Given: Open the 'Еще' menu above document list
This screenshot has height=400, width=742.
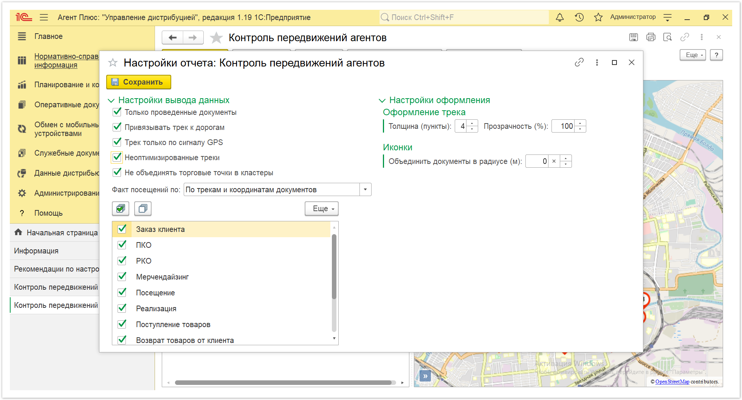Looking at the screenshot, I should (x=321, y=208).
